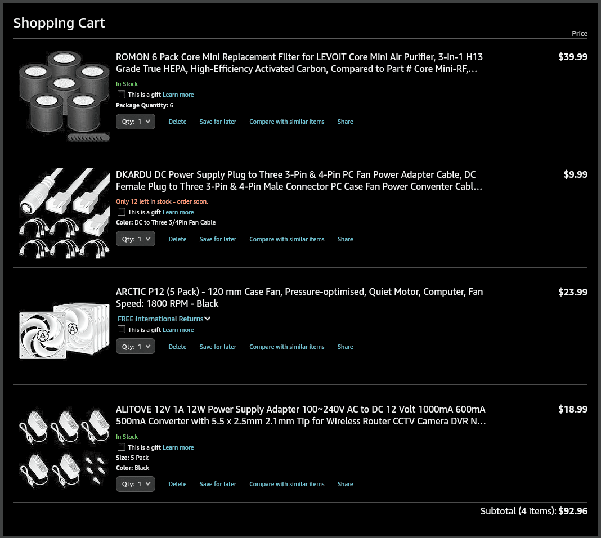The width and height of the screenshot is (601, 538).
Task: Remove ARCTIC P12 fans via Delete
Action: (x=177, y=347)
